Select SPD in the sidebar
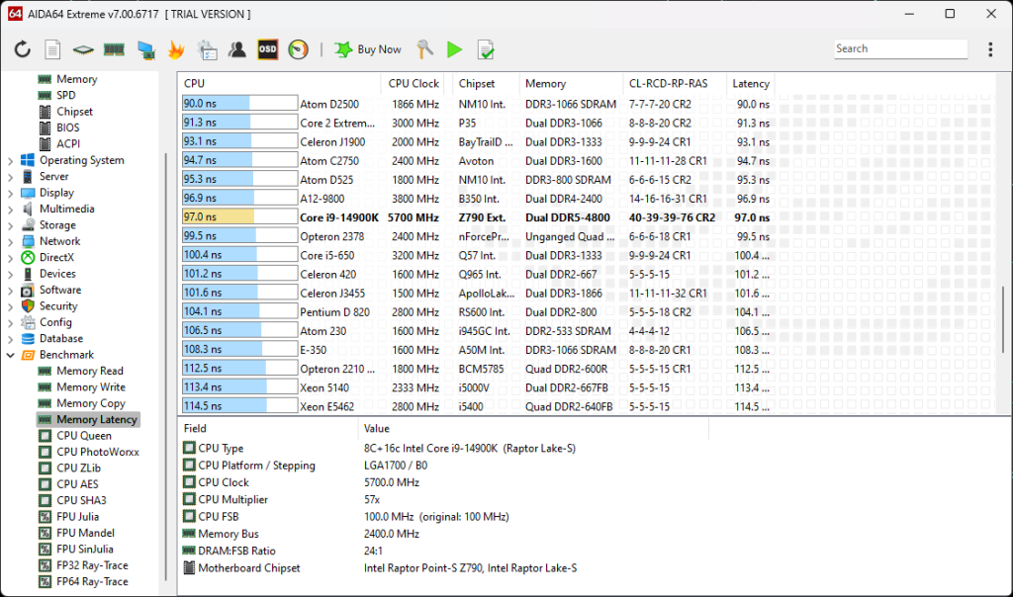 (66, 95)
